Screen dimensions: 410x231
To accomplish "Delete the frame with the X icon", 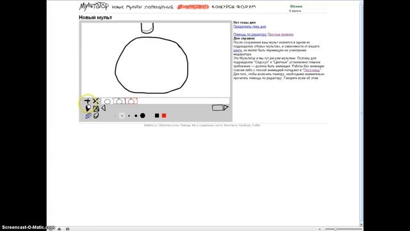I will [95, 101].
